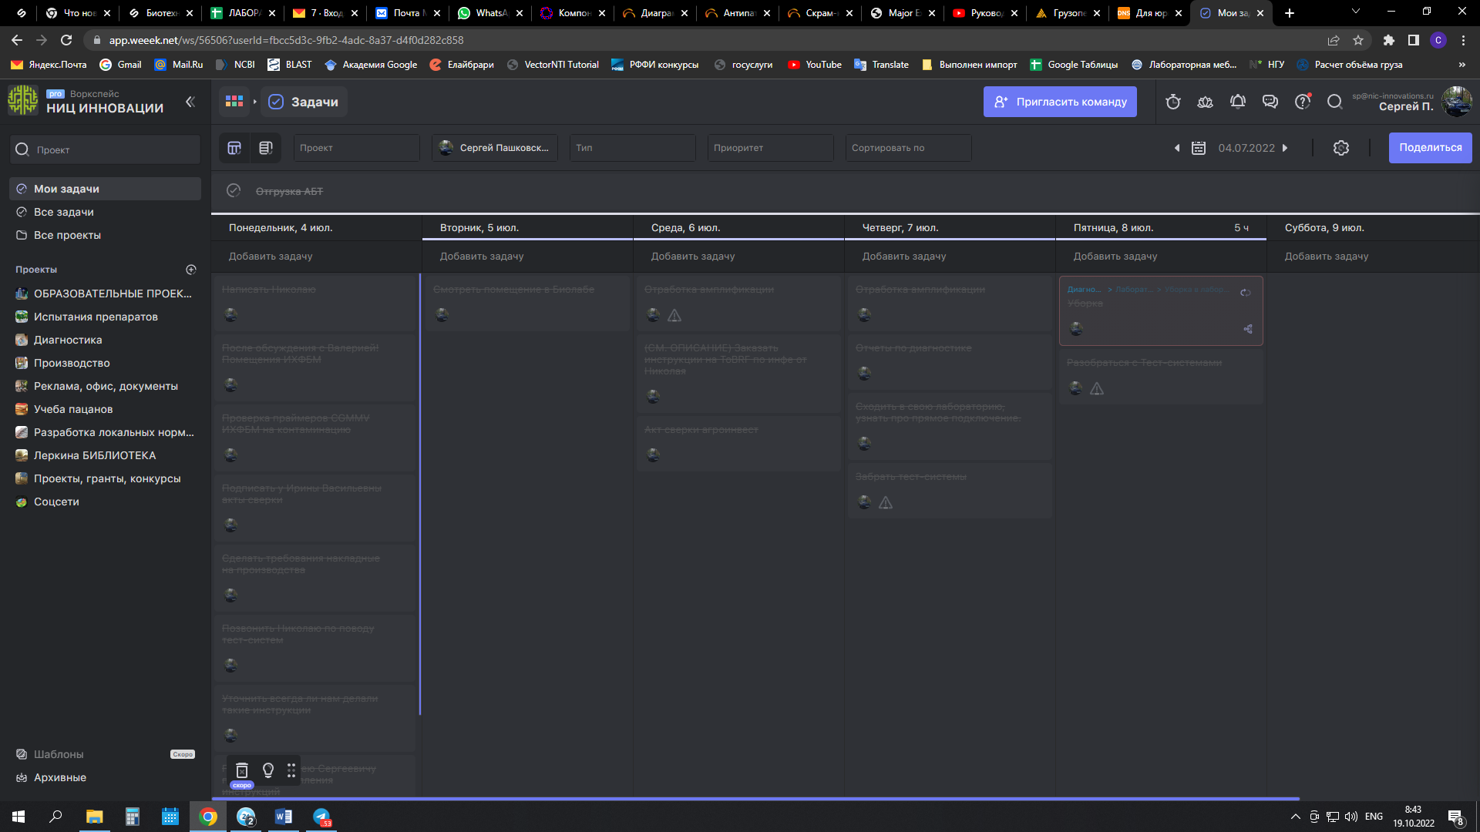This screenshot has height=832, width=1480.
Task: Open the Тип filter dropdown
Action: (632, 148)
